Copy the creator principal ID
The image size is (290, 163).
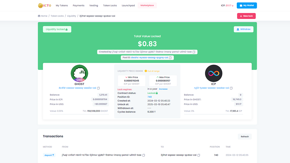point(194,52)
